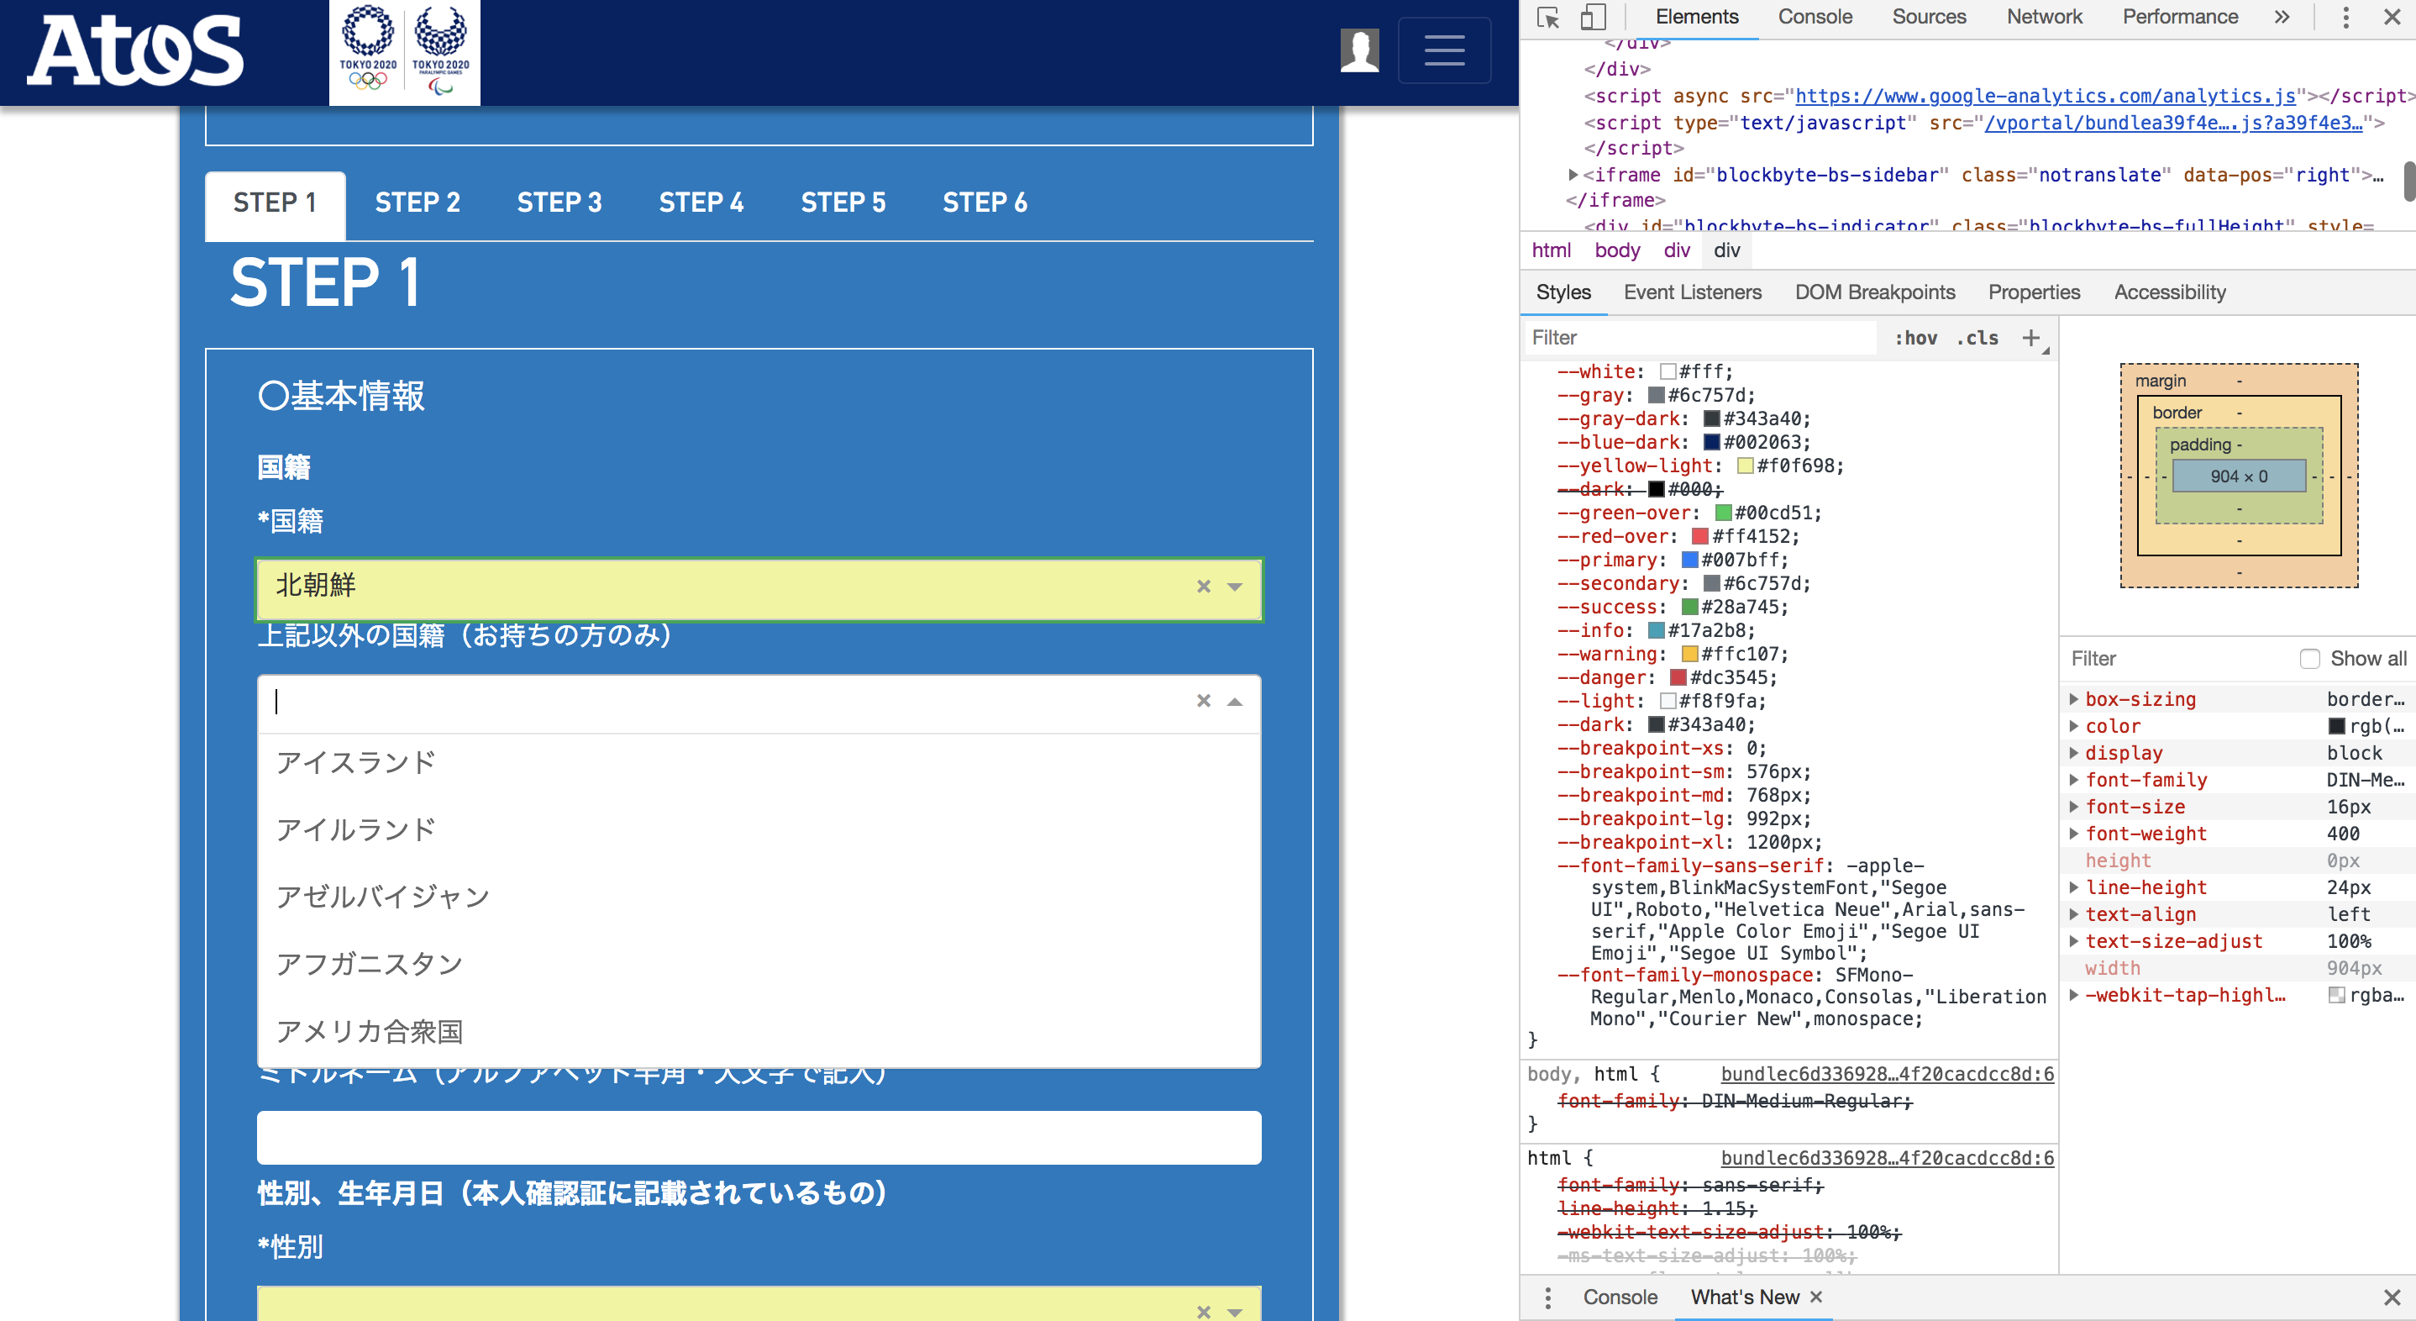The image size is (2416, 1321).
Task: Toggle class editor with the .cls button
Action: 1977,338
